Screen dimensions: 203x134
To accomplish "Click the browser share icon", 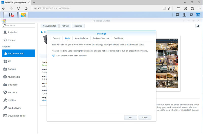I will (192, 8).
